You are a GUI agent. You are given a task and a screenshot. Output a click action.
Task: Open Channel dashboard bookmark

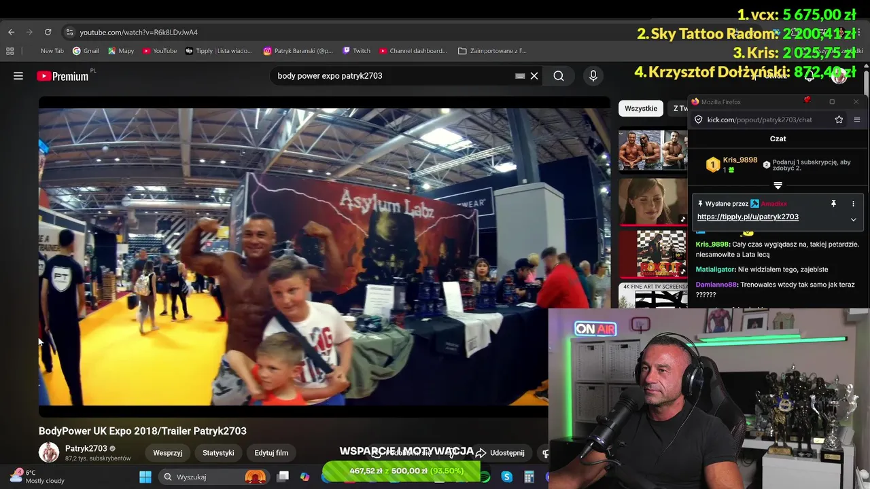413,51
